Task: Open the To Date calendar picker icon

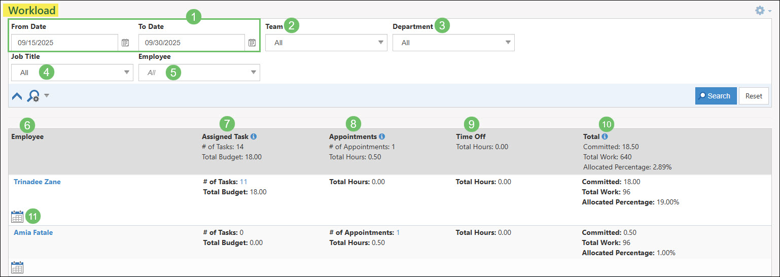Action: pyautogui.click(x=252, y=43)
